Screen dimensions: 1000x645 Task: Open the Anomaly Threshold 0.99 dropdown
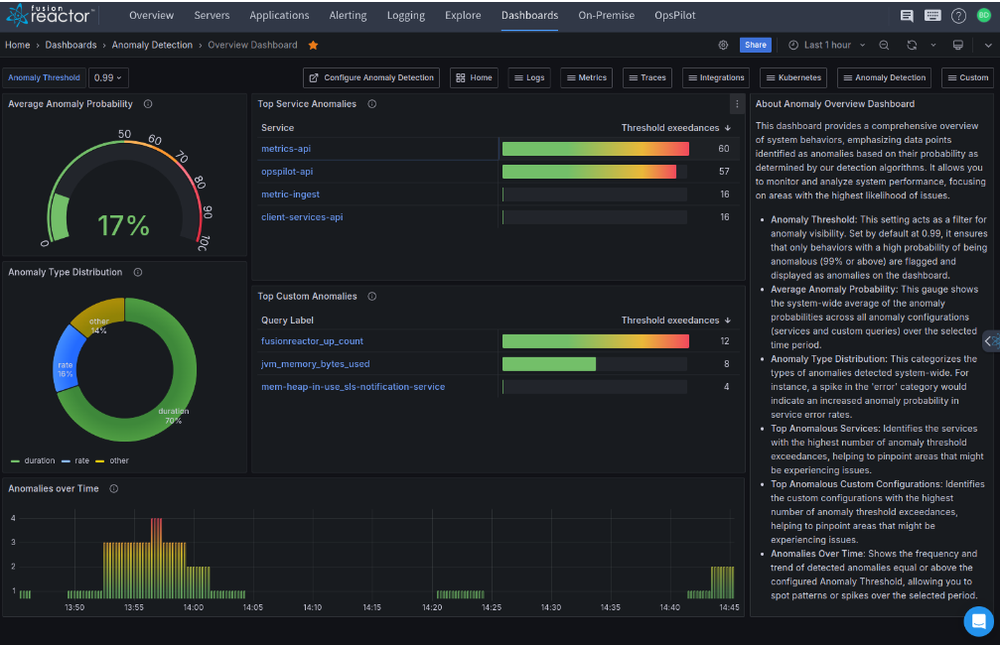click(109, 77)
